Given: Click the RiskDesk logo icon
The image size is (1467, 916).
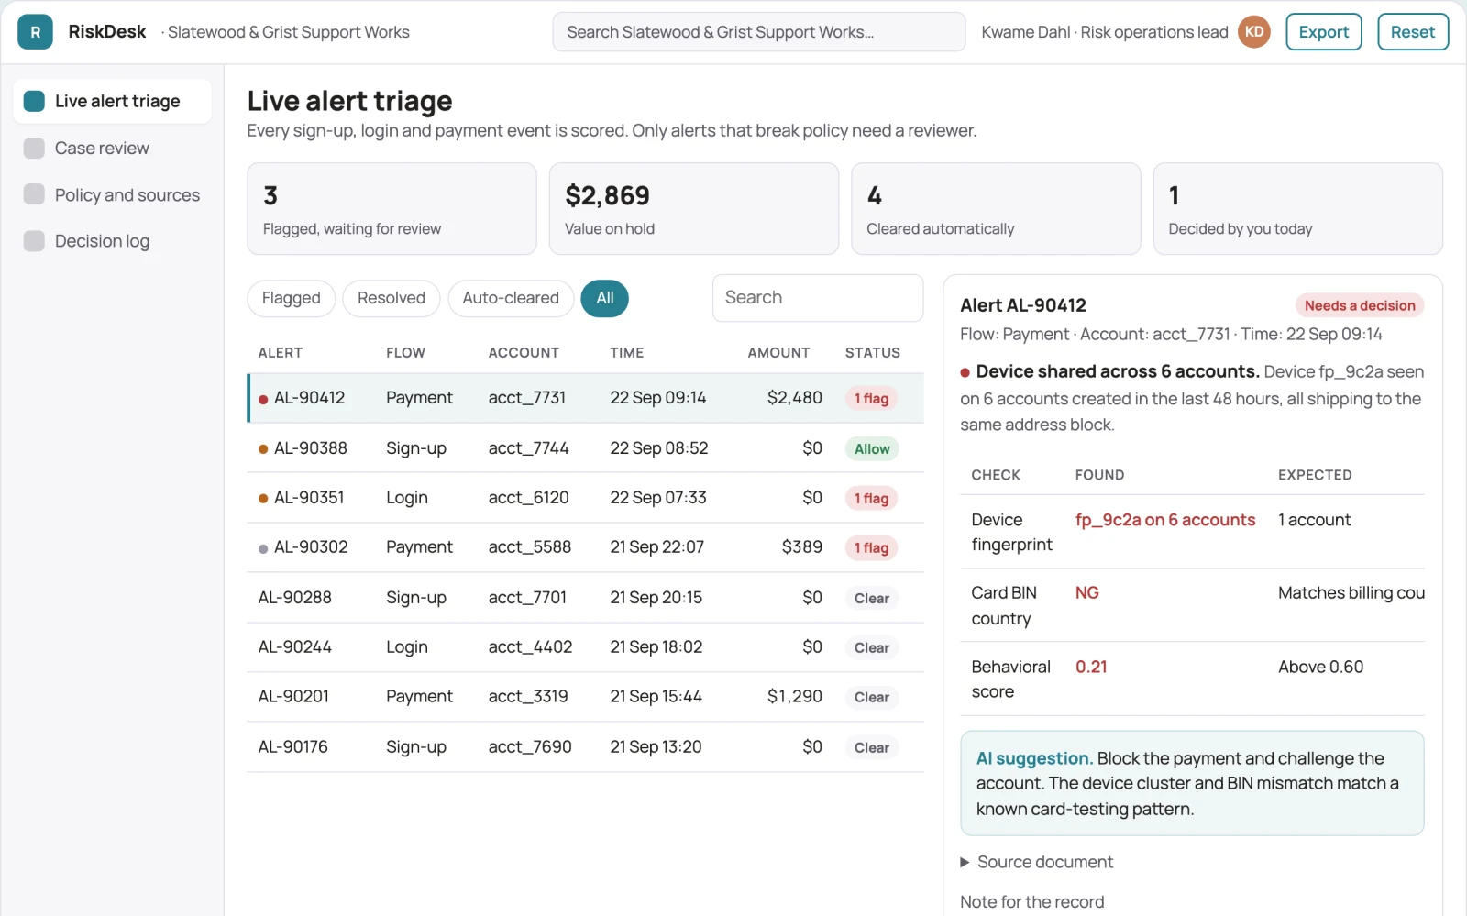Looking at the screenshot, I should [35, 32].
